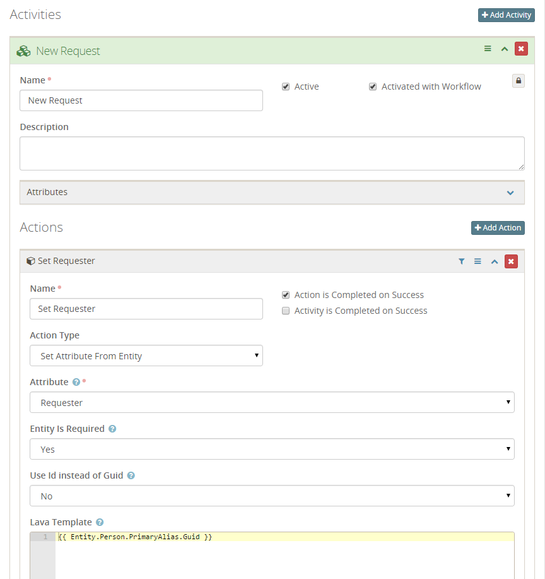Viewport: 545px width, 579px height.
Task: Click the Add Action button
Action: 498,228
